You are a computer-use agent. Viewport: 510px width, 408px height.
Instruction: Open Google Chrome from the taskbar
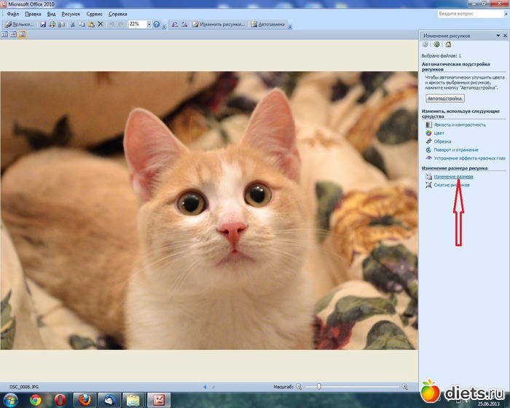34,399
